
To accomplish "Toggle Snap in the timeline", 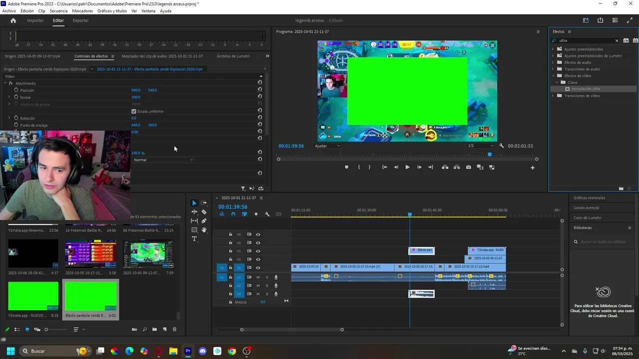I will pyautogui.click(x=233, y=214).
